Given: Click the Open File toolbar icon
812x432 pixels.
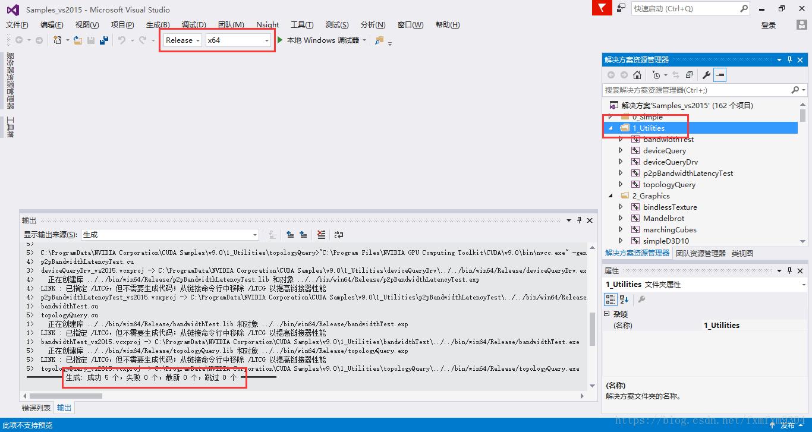Looking at the screenshot, I should [x=77, y=40].
